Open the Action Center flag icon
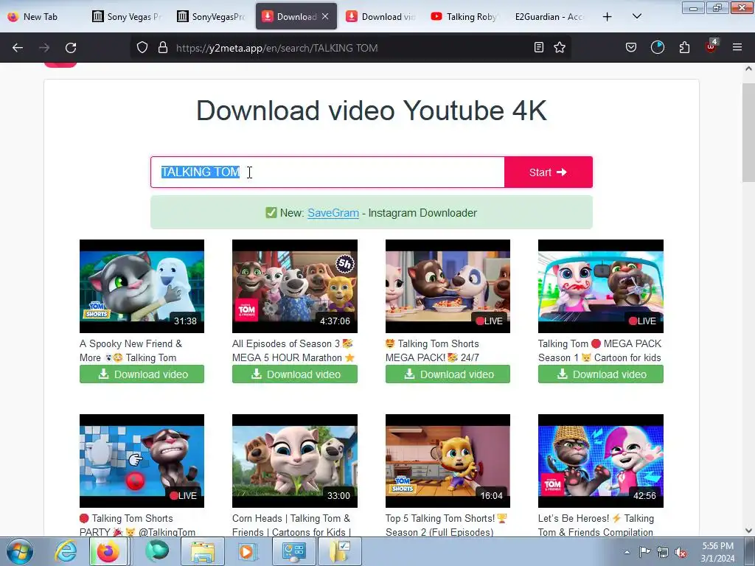Screen dimensions: 755x566 pyautogui.click(x=644, y=551)
